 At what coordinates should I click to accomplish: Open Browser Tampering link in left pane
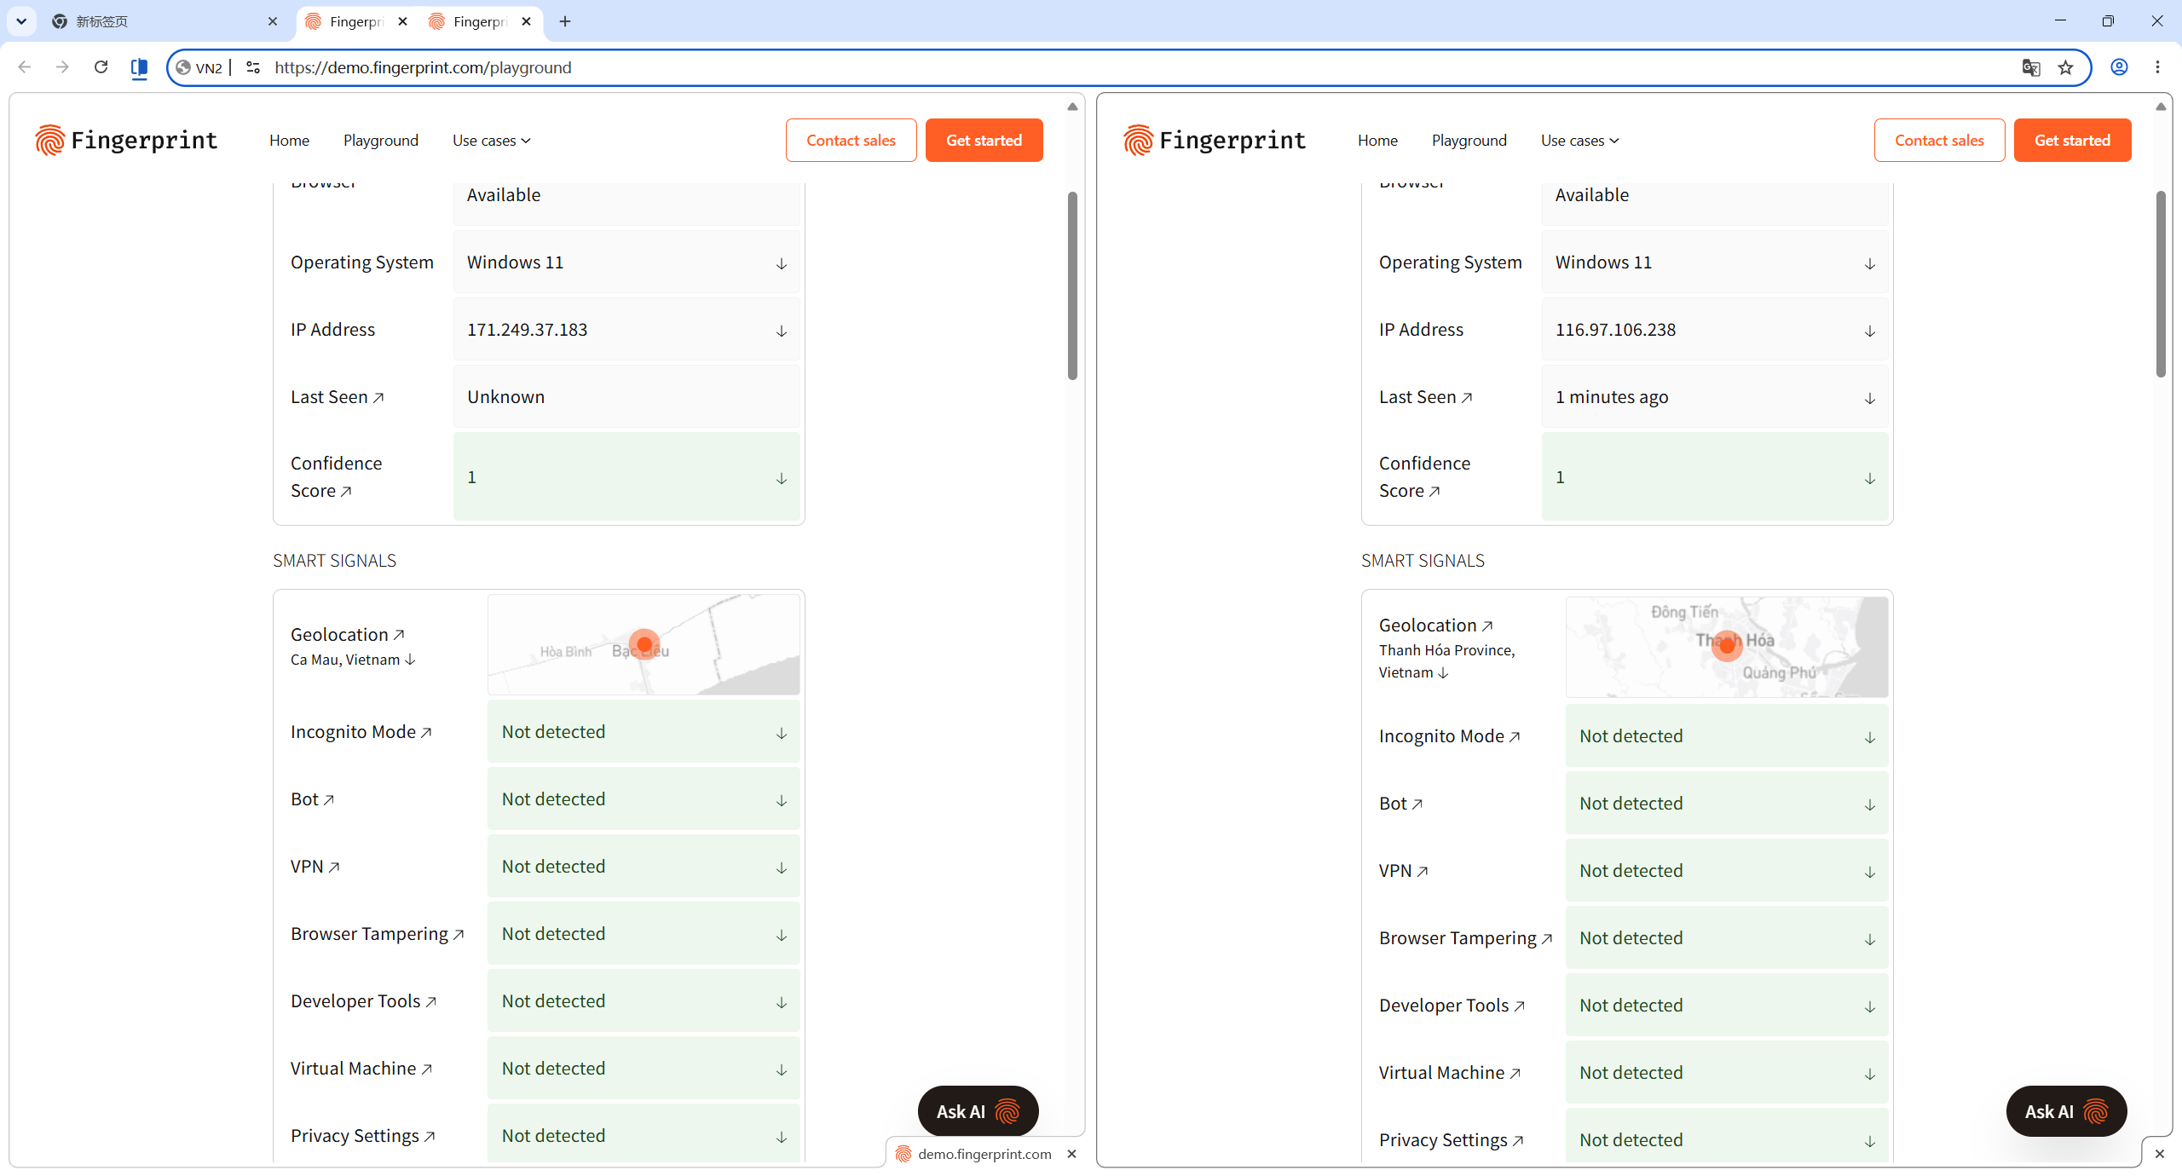click(378, 934)
